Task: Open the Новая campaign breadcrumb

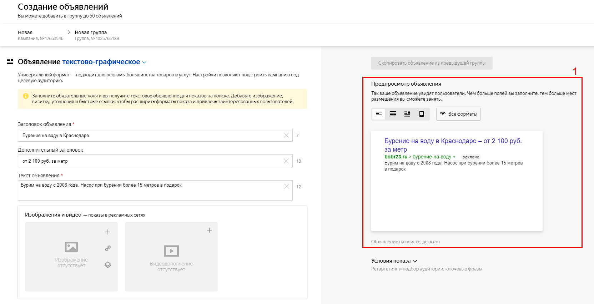Action: (25, 32)
